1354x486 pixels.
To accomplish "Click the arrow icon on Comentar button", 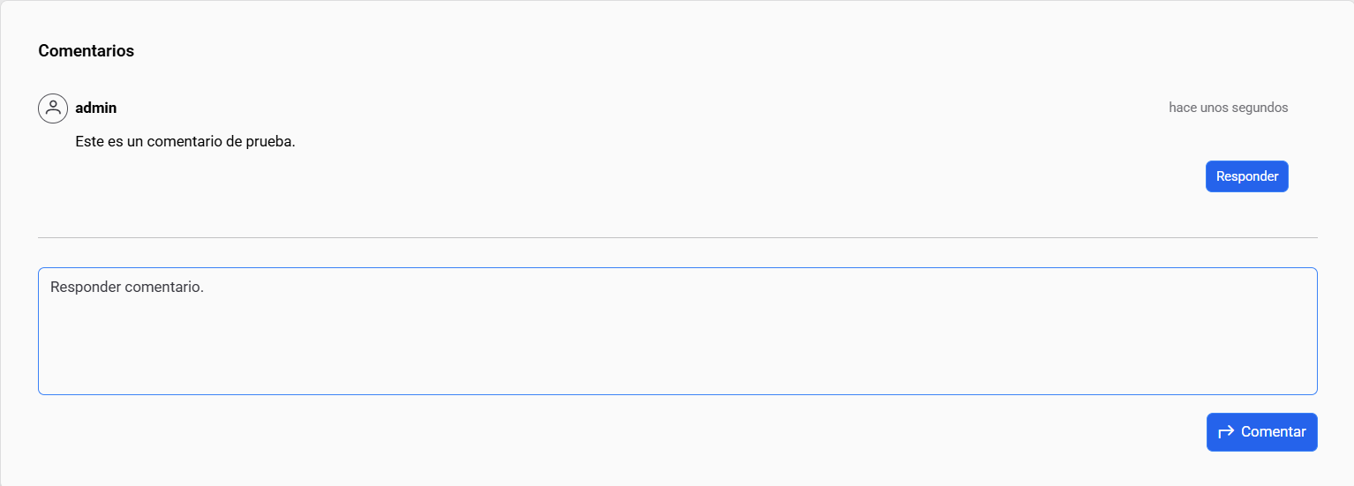I will pyautogui.click(x=1226, y=432).
